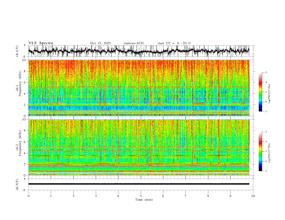Screen dimensions: 285x220
Task: Click the "3" tick on the time axis
Action: click(x=96, y=196)
